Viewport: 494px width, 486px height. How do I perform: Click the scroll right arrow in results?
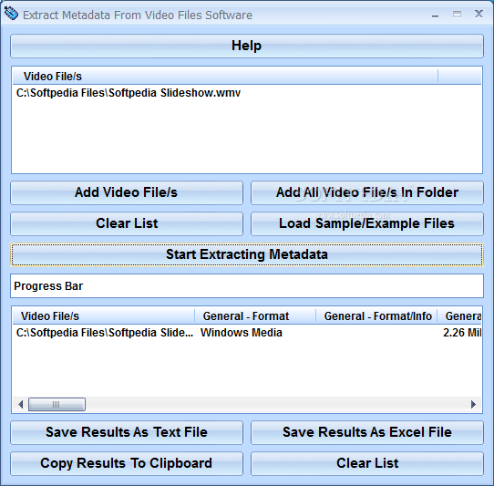click(473, 404)
